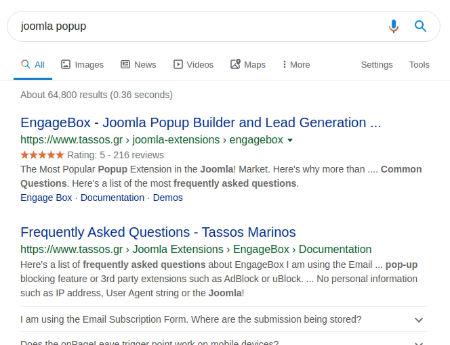Click the blue search magnifier button

click(x=420, y=26)
